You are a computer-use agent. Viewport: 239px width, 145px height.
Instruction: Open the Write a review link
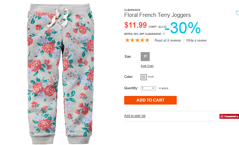point(196,40)
